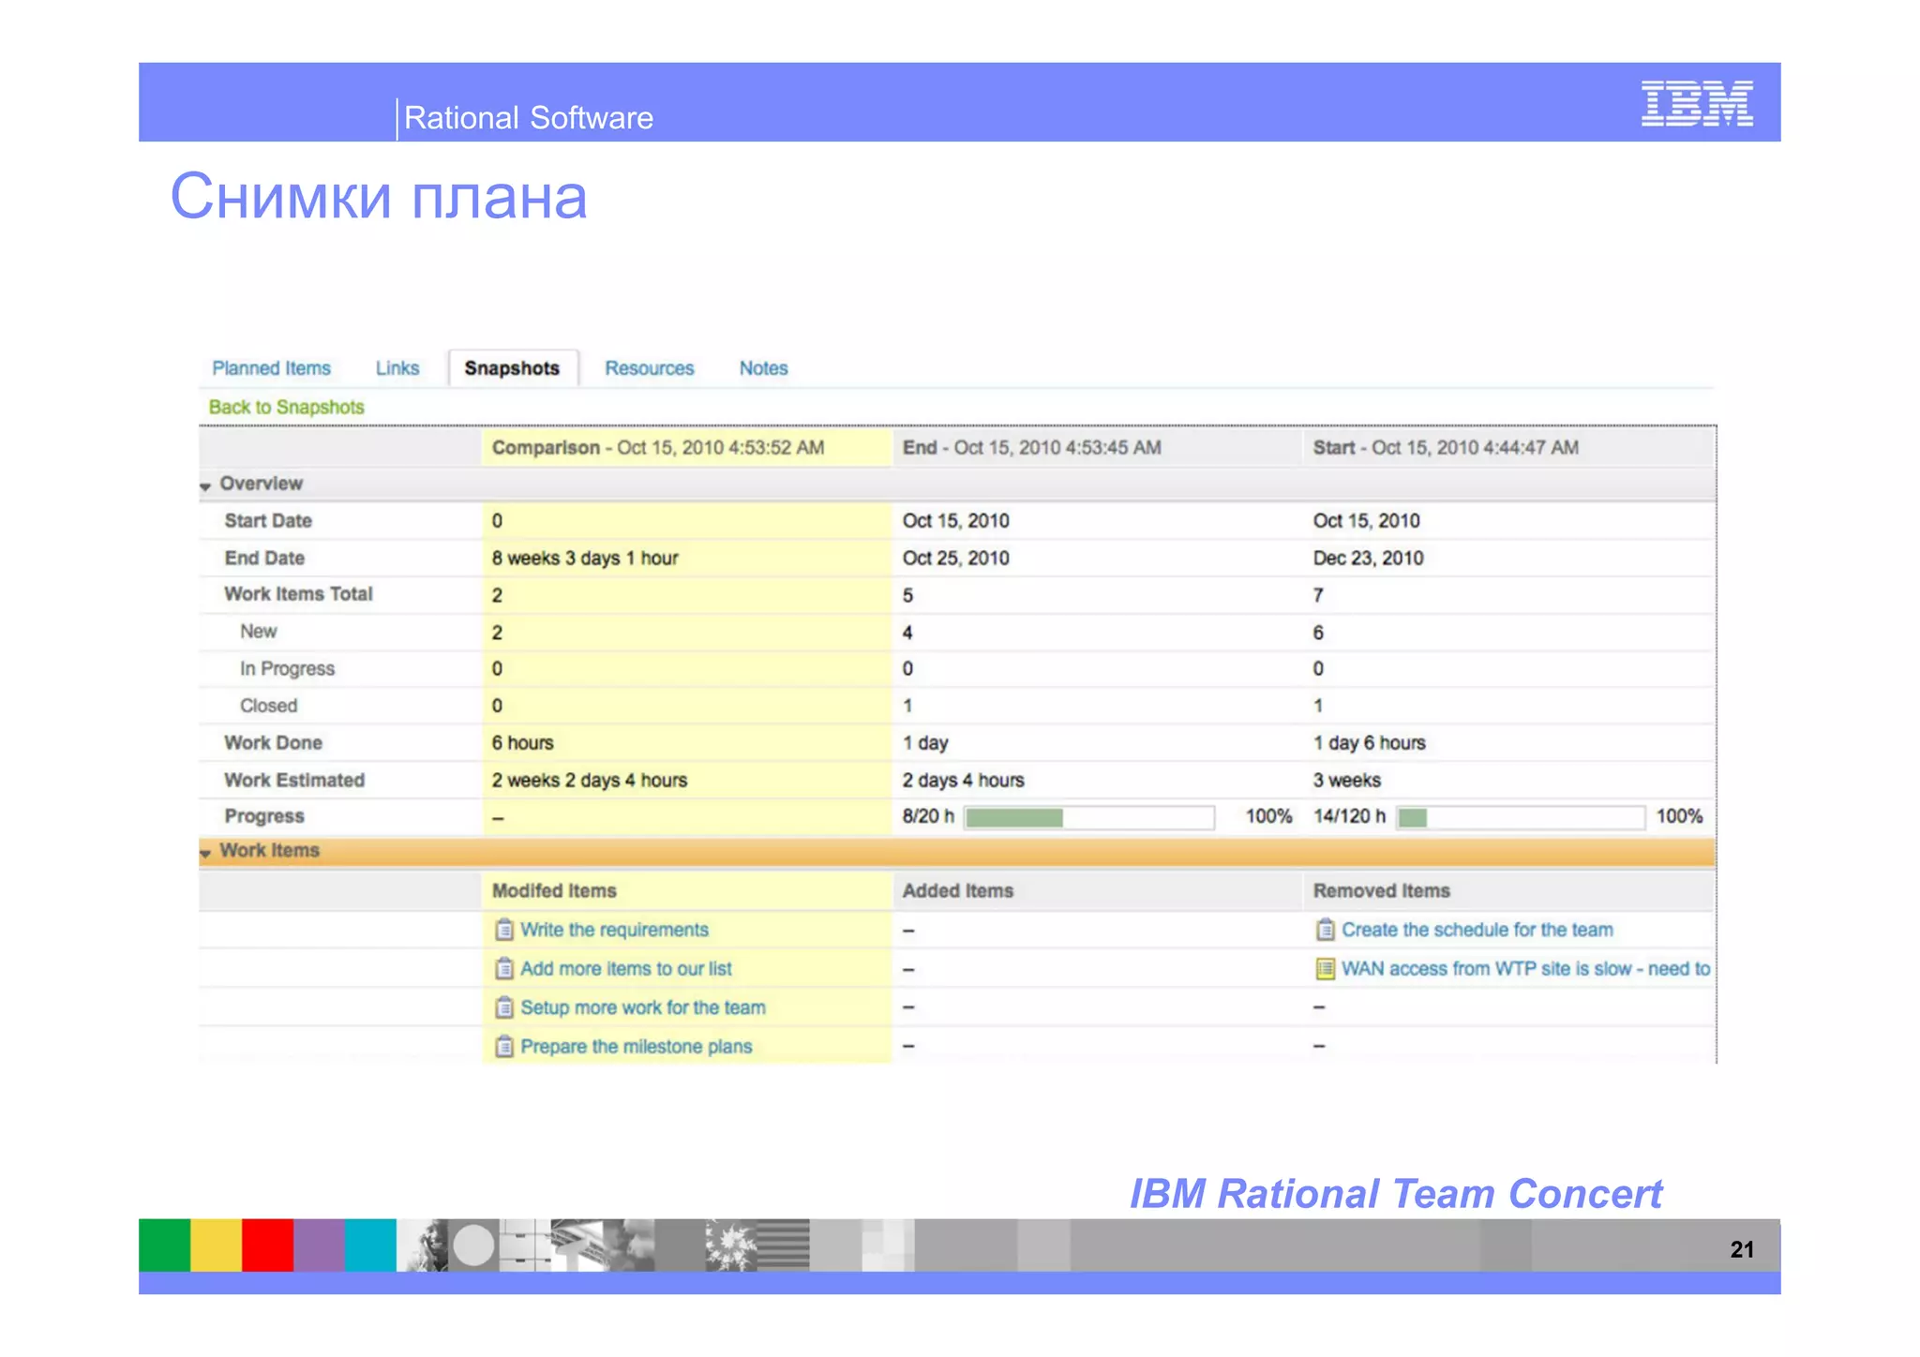Click the Rational Software header text

tap(528, 118)
